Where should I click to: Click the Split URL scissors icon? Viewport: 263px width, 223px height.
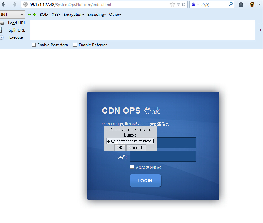1,30
